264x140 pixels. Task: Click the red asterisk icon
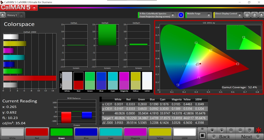258,130
